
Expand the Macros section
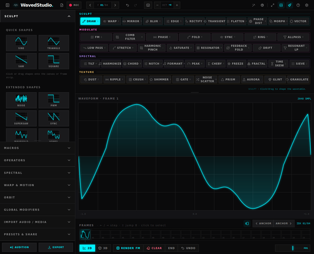coord(38,148)
